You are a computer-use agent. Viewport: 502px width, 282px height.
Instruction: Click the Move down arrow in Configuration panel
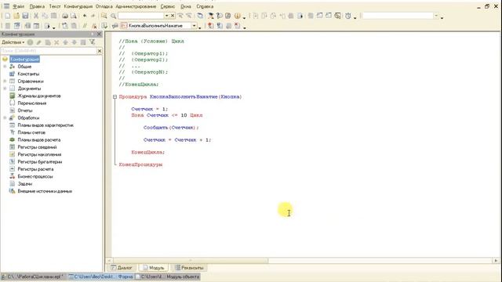click(x=75, y=42)
